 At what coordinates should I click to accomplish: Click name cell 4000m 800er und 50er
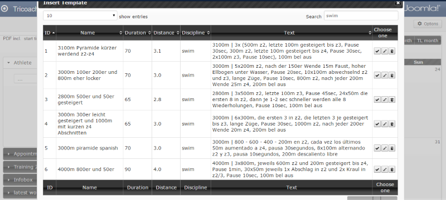pyautogui.click(x=90, y=169)
